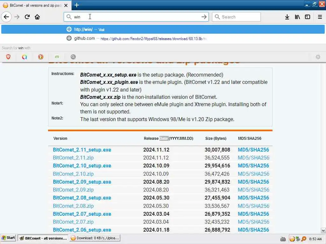
Task: Download BitComet_2.11.zip
Action: tap(73, 158)
